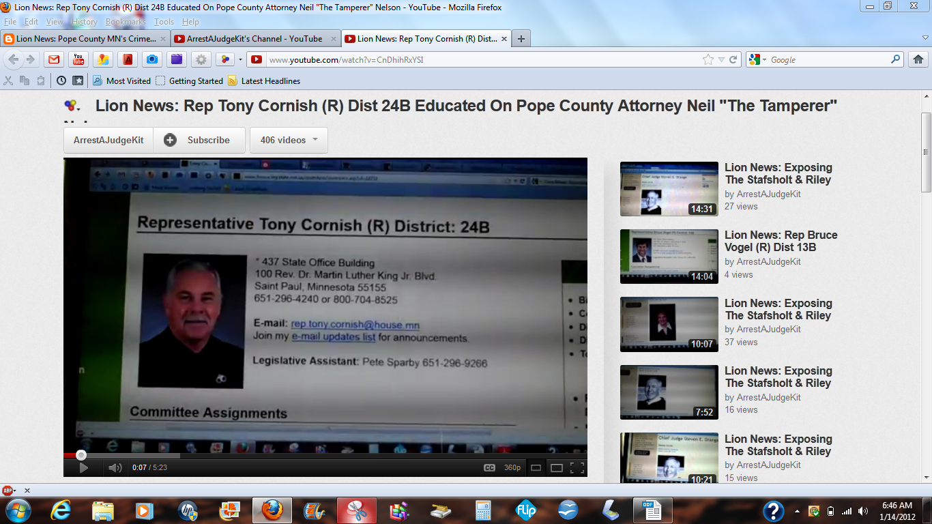The width and height of the screenshot is (932, 524).
Task: Click the video progress bar scrubber
Action: [81, 455]
